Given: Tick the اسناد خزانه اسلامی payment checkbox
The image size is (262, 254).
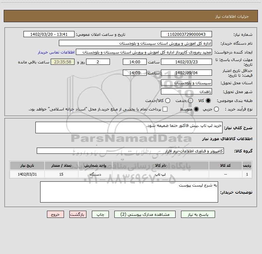Looking at the screenshot, I should [165, 109].
